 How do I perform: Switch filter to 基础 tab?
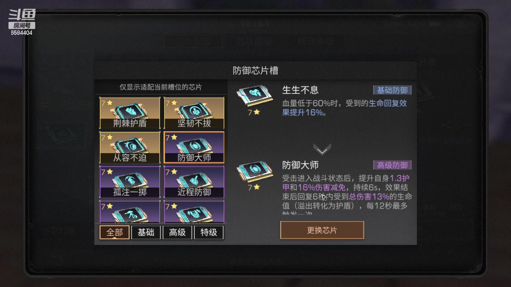tap(146, 233)
